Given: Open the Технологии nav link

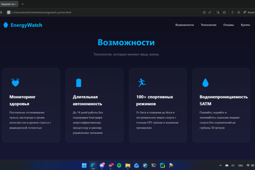Looking at the screenshot, I should [x=209, y=25].
